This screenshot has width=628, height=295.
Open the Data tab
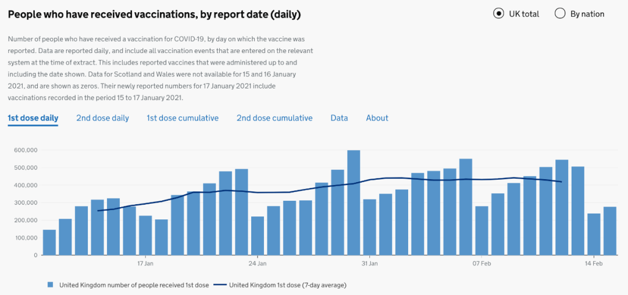[339, 118]
